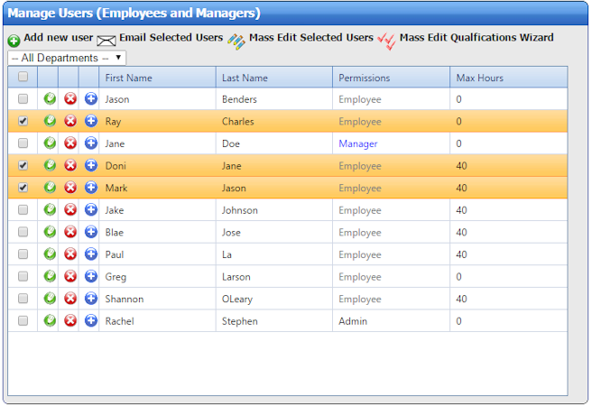Check the checkbox for Paul La
The width and height of the screenshot is (592, 406).
(x=23, y=254)
